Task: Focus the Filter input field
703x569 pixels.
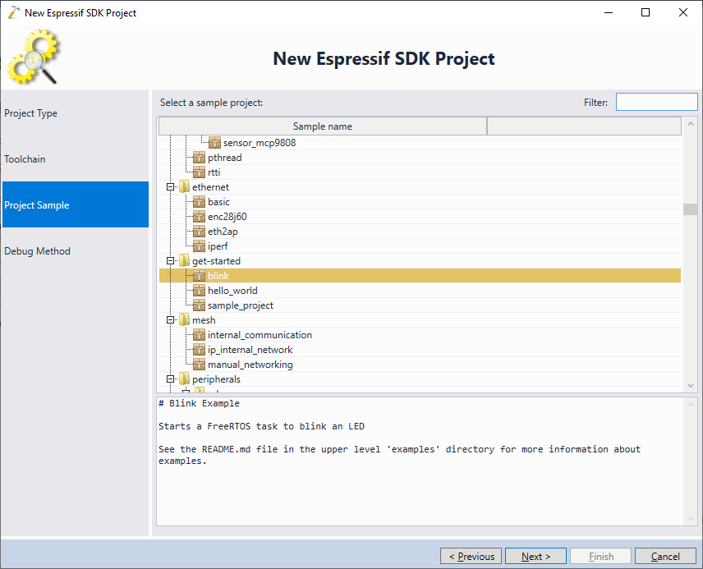Action: pos(657,103)
